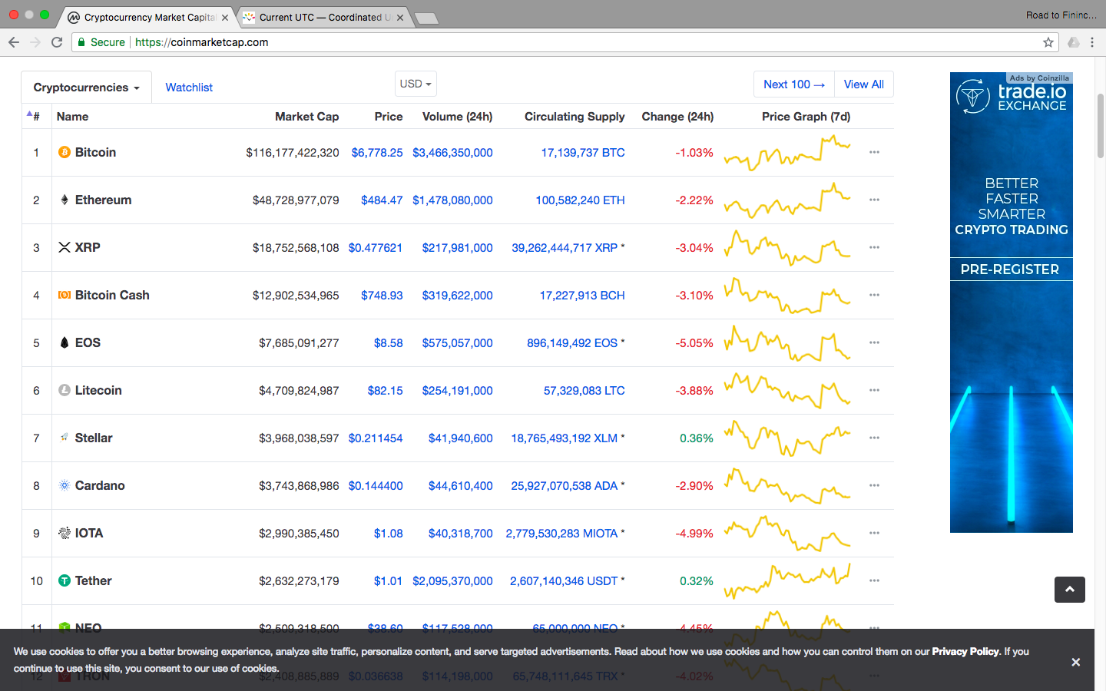
Task: Open the Chrome three-dot menu
Action: pyautogui.click(x=1092, y=42)
